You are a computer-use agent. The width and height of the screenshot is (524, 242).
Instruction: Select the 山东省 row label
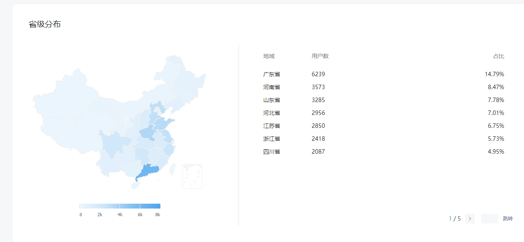[x=272, y=100]
